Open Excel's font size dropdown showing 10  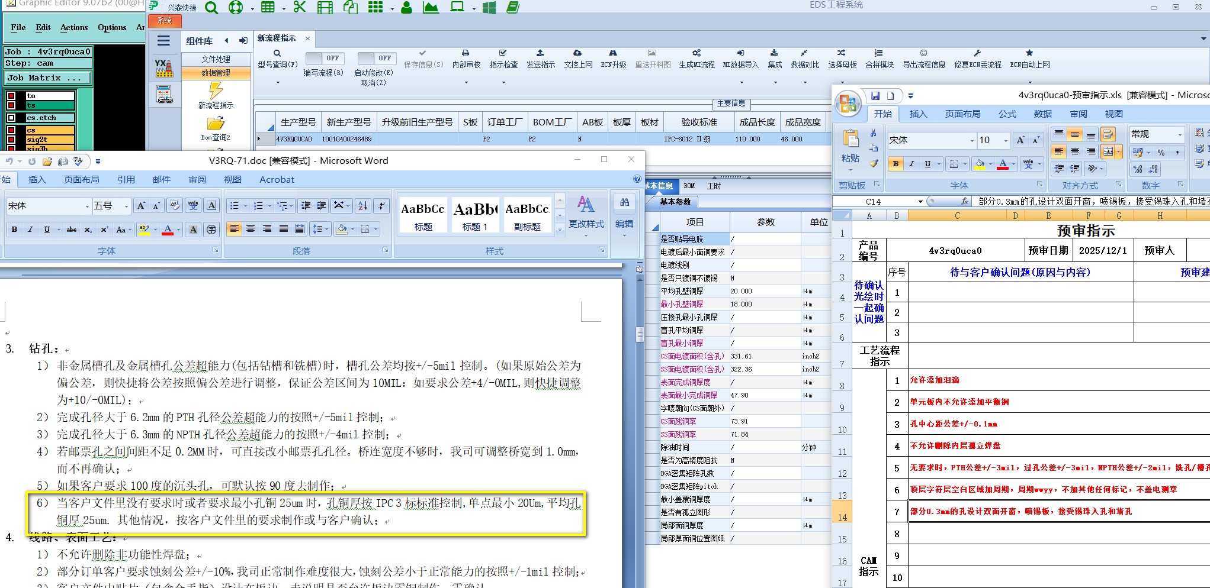coord(1006,140)
